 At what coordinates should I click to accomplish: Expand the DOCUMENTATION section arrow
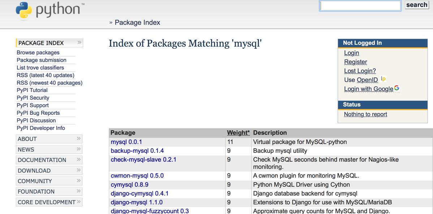click(79, 160)
